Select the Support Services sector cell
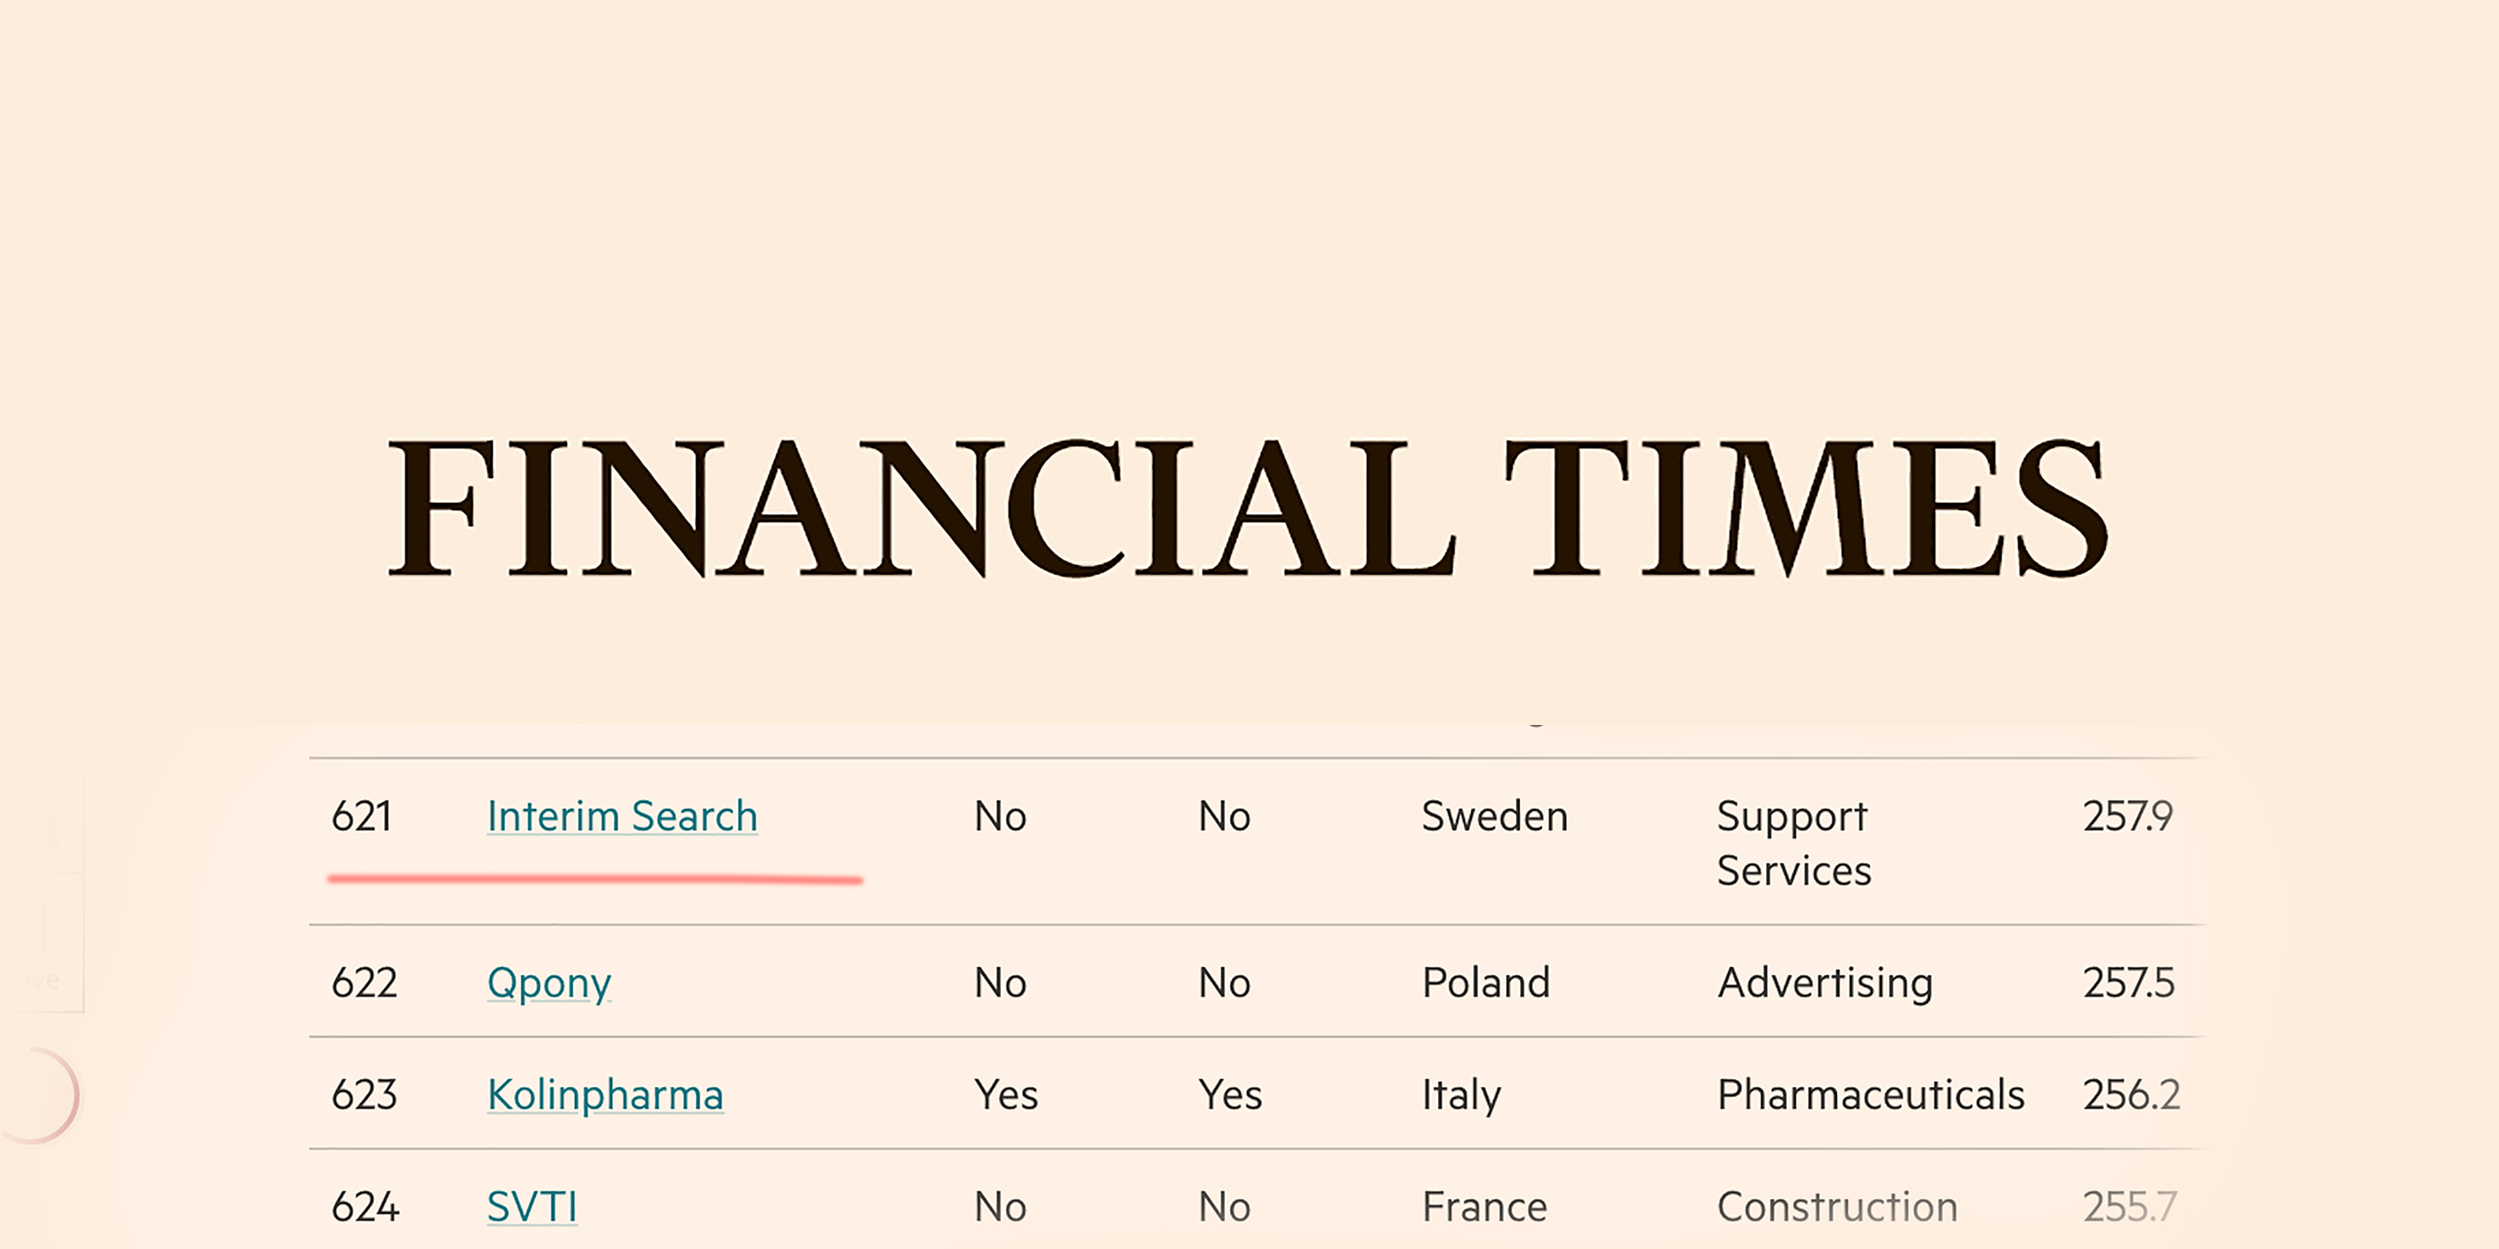The image size is (2499, 1249). tap(1794, 843)
